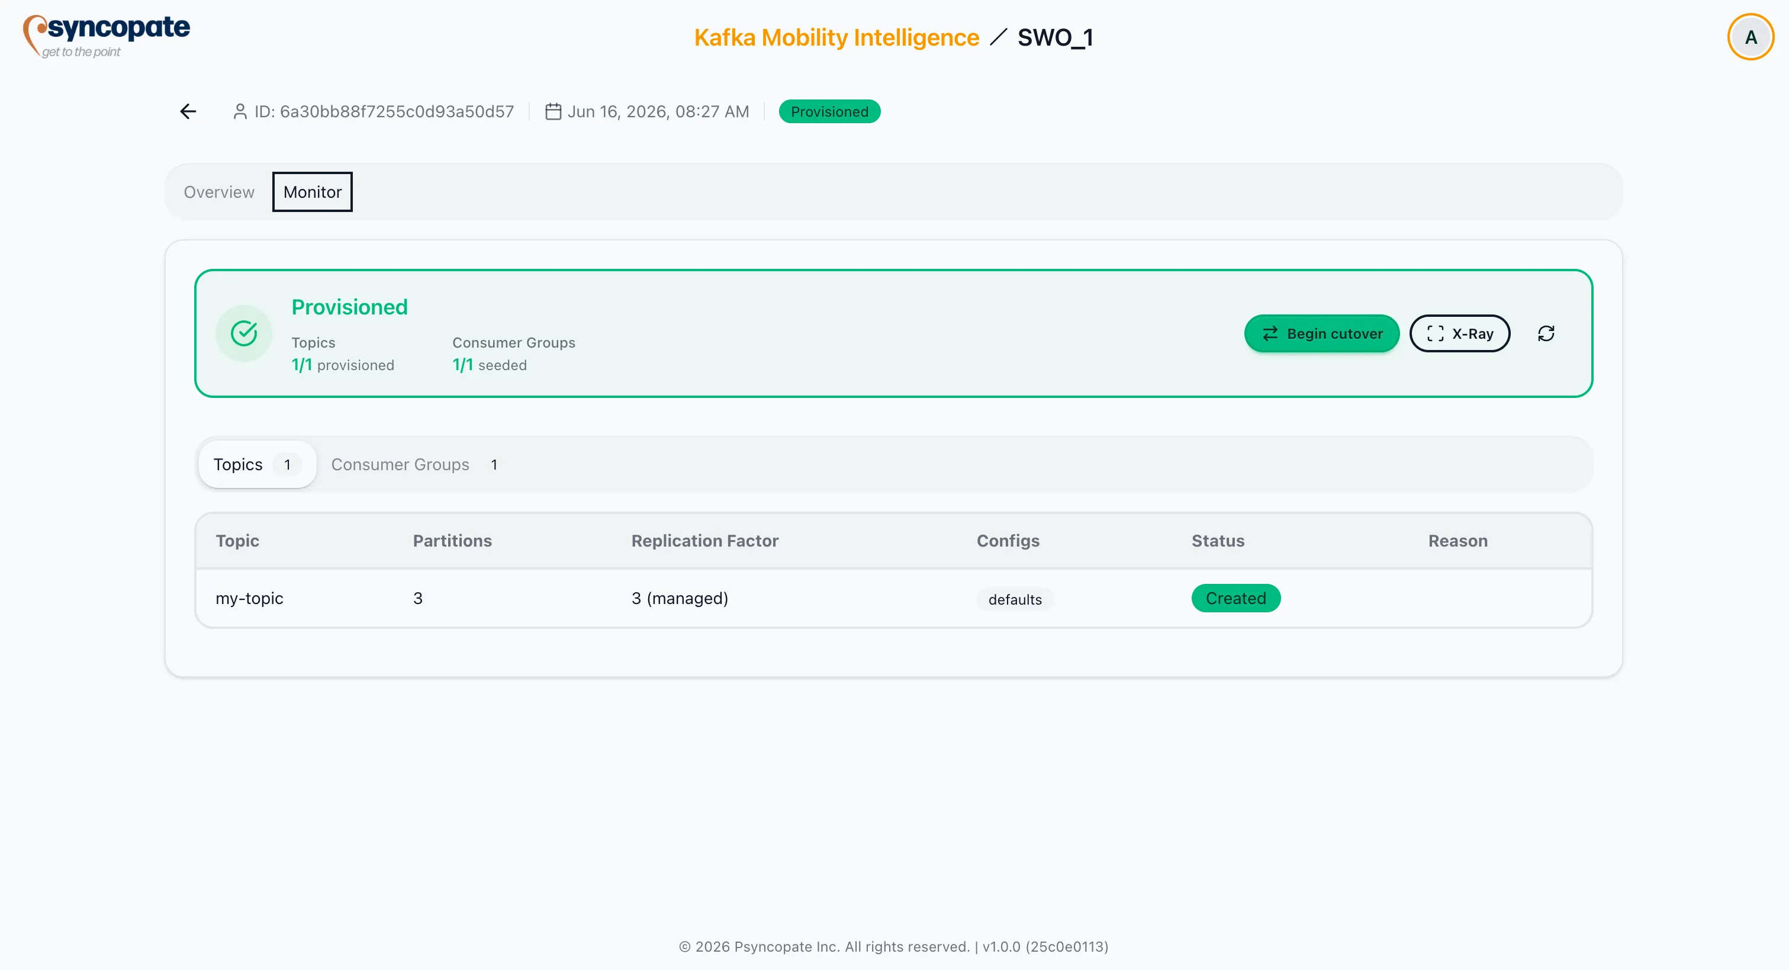Click the footer copyright version text
1789x970 pixels.
(894, 946)
